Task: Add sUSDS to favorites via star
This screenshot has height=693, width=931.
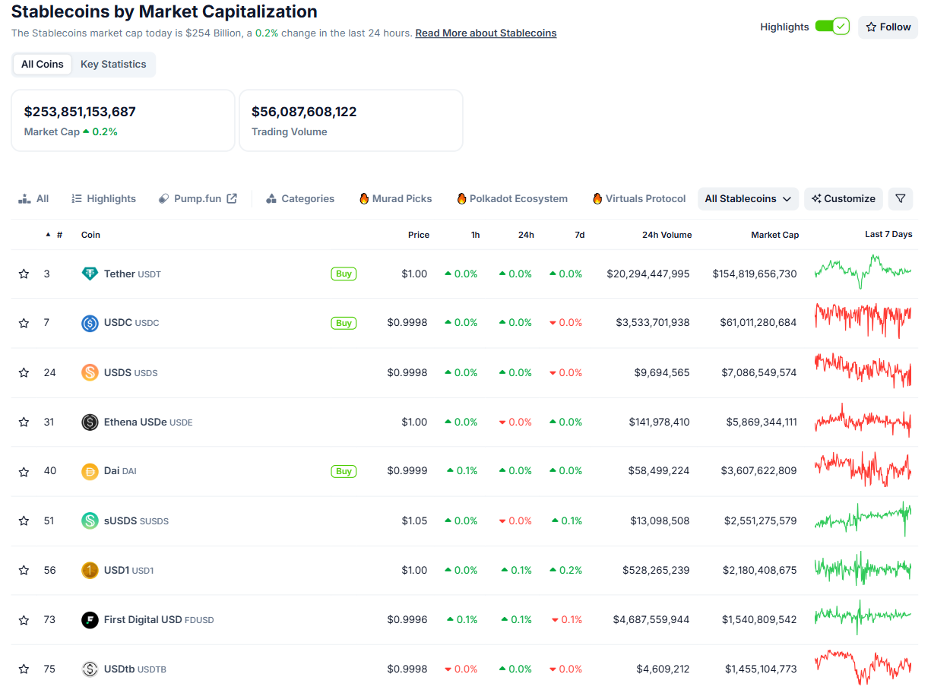Action: coord(24,521)
